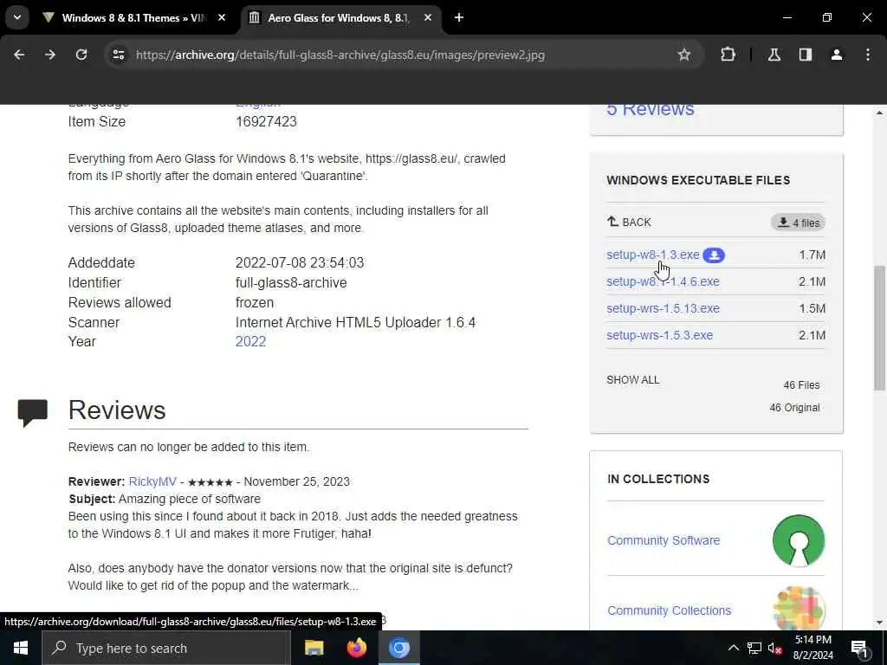Image resolution: width=887 pixels, height=665 pixels.
Task: Open the Community Collections link
Action: tap(670, 610)
